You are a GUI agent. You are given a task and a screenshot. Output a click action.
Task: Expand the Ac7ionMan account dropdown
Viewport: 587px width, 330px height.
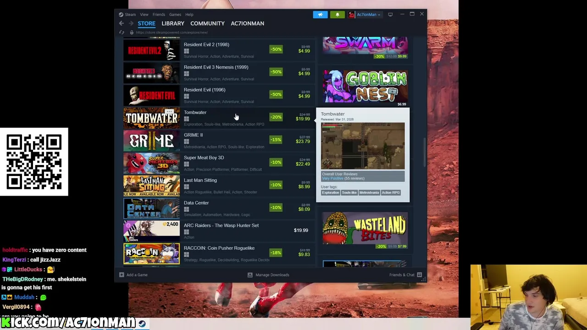[368, 15]
